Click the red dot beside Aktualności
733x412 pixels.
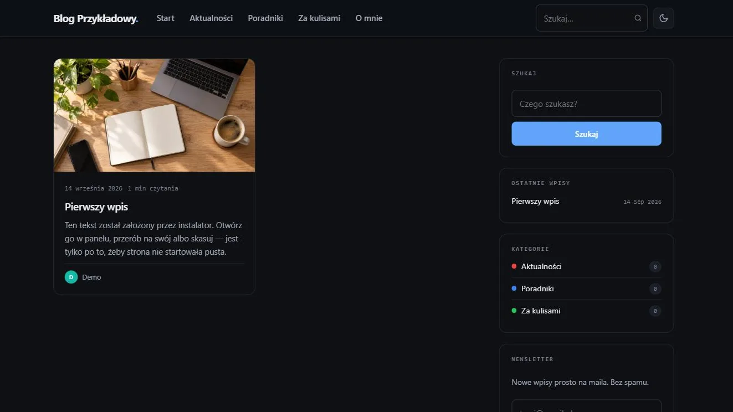point(514,266)
